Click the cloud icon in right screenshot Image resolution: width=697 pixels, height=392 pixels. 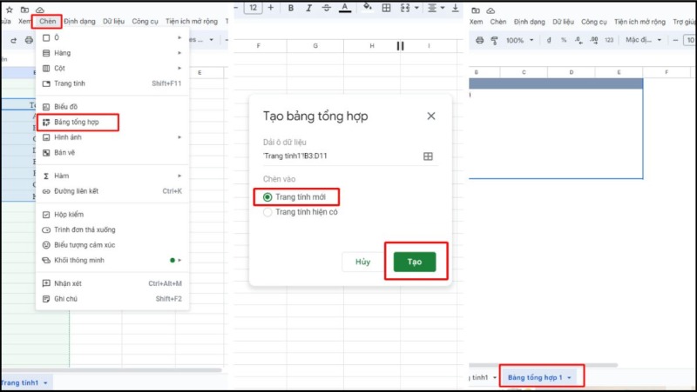(491, 10)
